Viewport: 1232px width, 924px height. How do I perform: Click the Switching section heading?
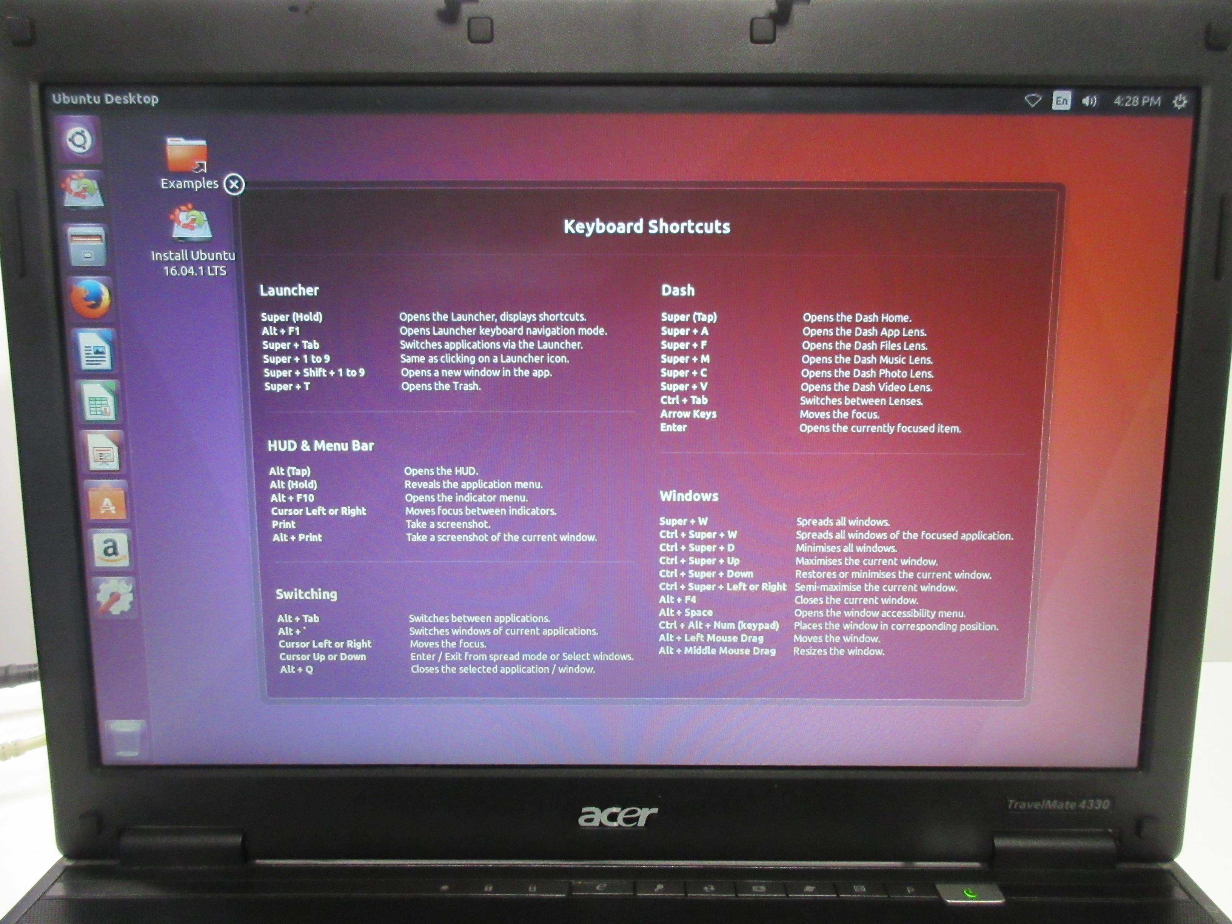pyautogui.click(x=306, y=594)
